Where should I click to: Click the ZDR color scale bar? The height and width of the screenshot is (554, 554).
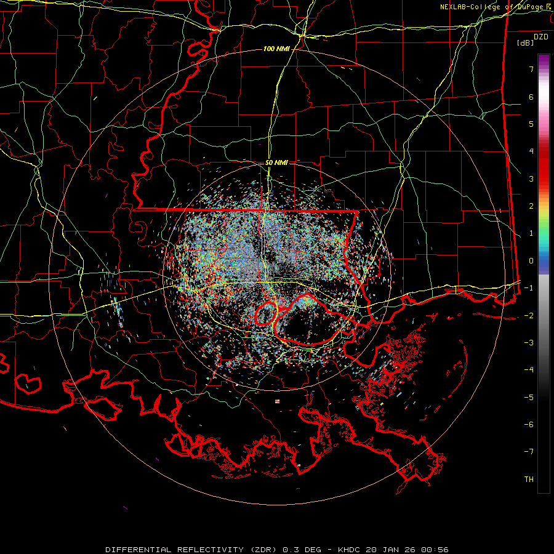[544, 273]
